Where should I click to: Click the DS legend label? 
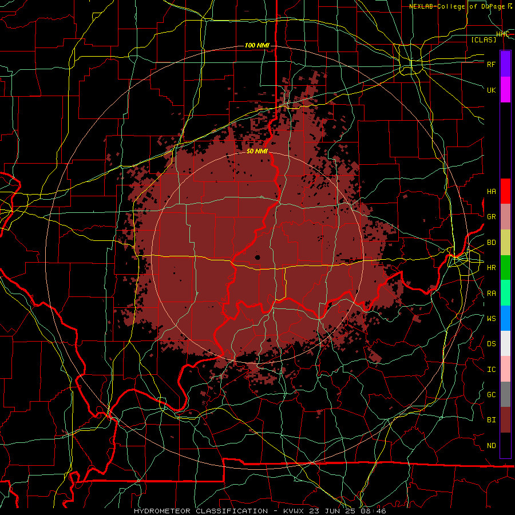coord(491,344)
